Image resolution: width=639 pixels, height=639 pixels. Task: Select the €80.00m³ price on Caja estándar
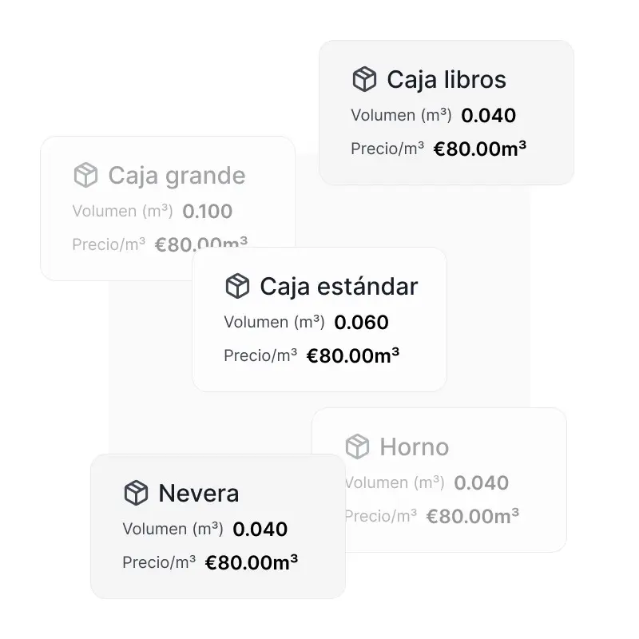click(355, 355)
